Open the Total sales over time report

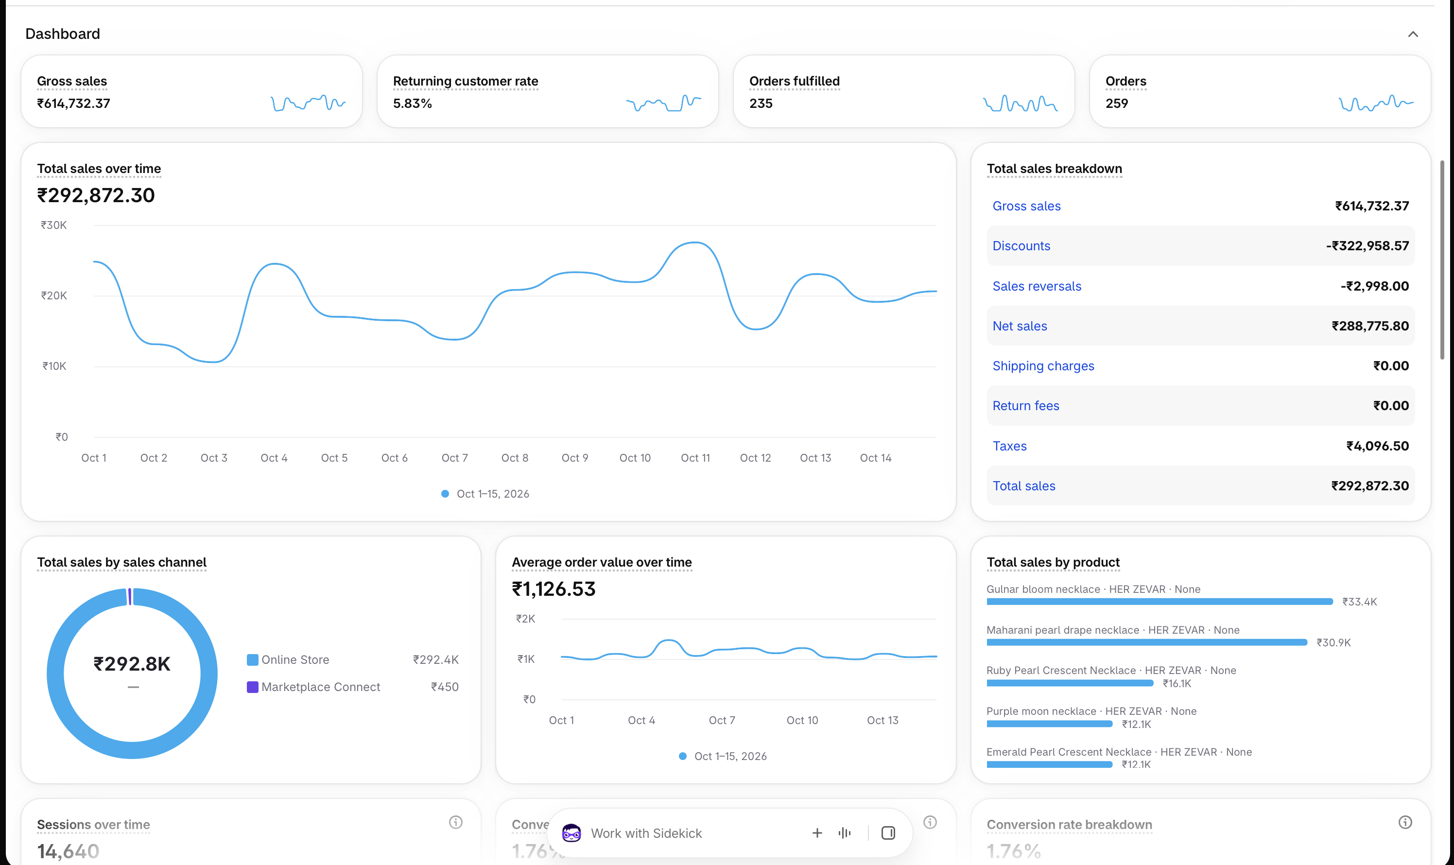pos(99,169)
